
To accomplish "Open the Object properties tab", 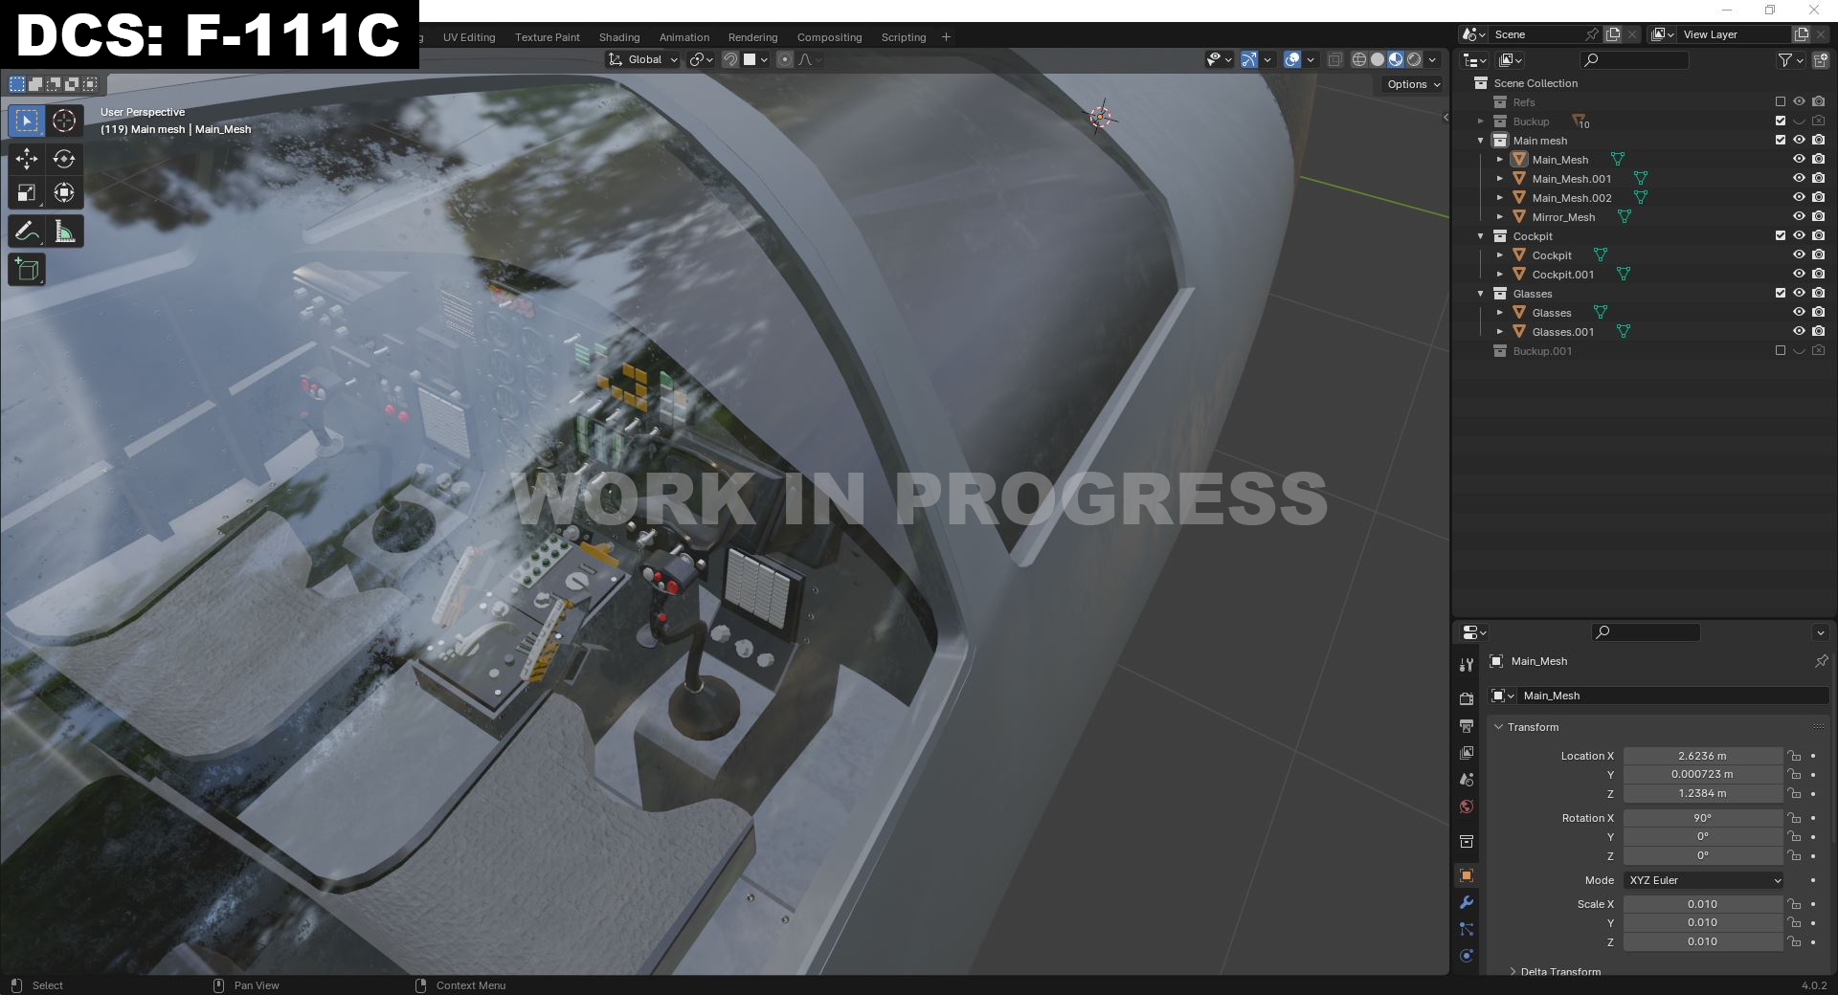I will click(x=1466, y=875).
